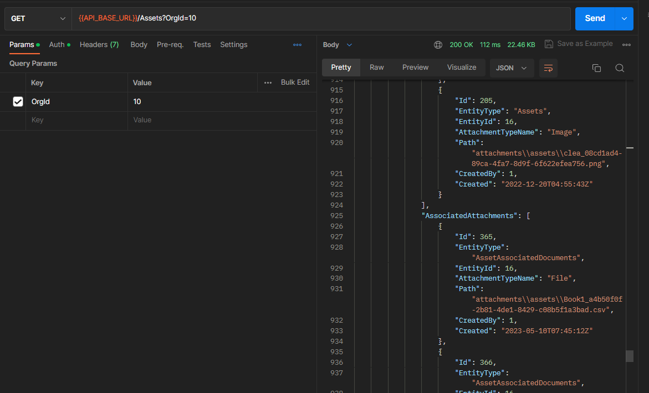Click Save as Example disk icon
The height and width of the screenshot is (393, 649).
(x=549, y=44)
